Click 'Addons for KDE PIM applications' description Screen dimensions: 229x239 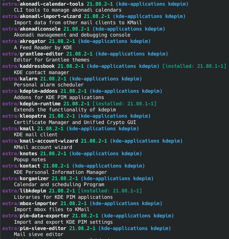pos(59,97)
